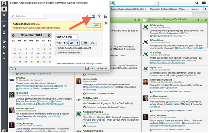The width and height of the screenshot is (209, 133).
Task: Select November 28 in the calendar
Action: point(38,62)
